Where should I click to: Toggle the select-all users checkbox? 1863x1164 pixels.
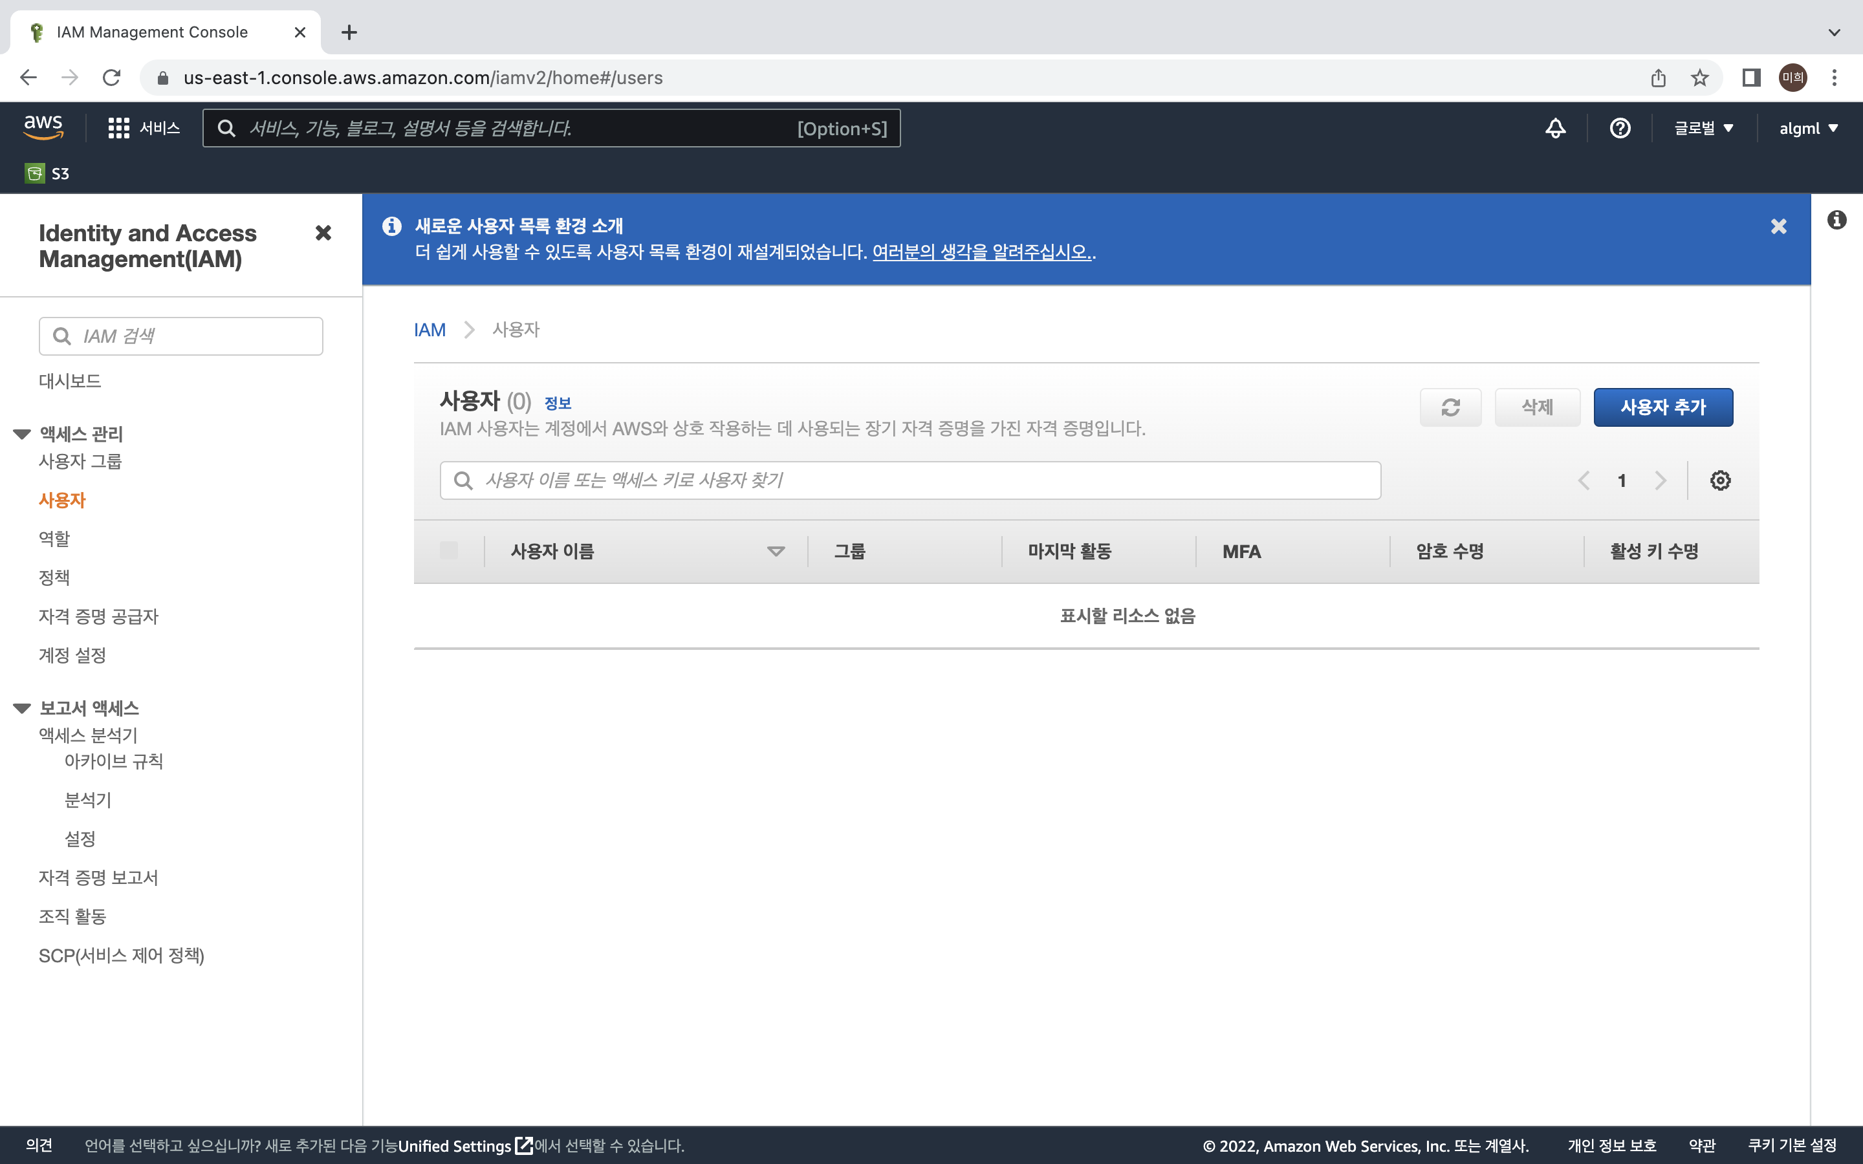point(449,550)
